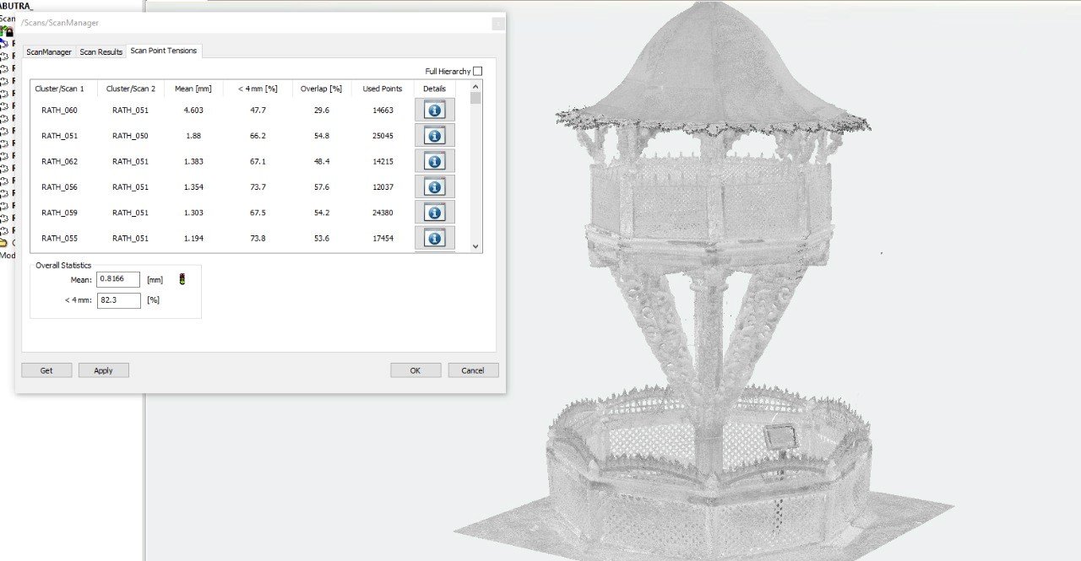Click the traffic light status icon
The image size is (1081, 561).
click(x=182, y=279)
